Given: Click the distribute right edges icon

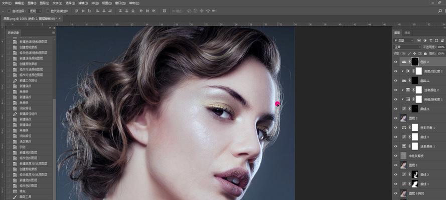Looking at the screenshot, I should (x=154, y=11).
